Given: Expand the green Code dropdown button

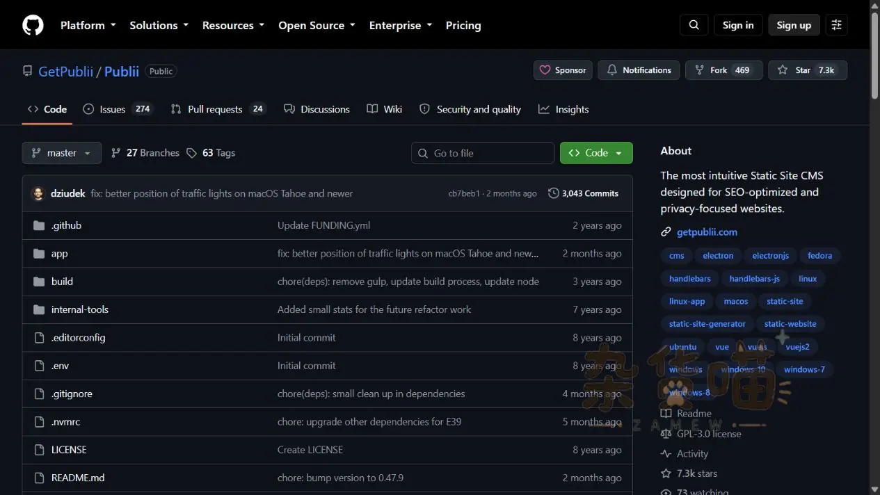Looking at the screenshot, I should 596,153.
